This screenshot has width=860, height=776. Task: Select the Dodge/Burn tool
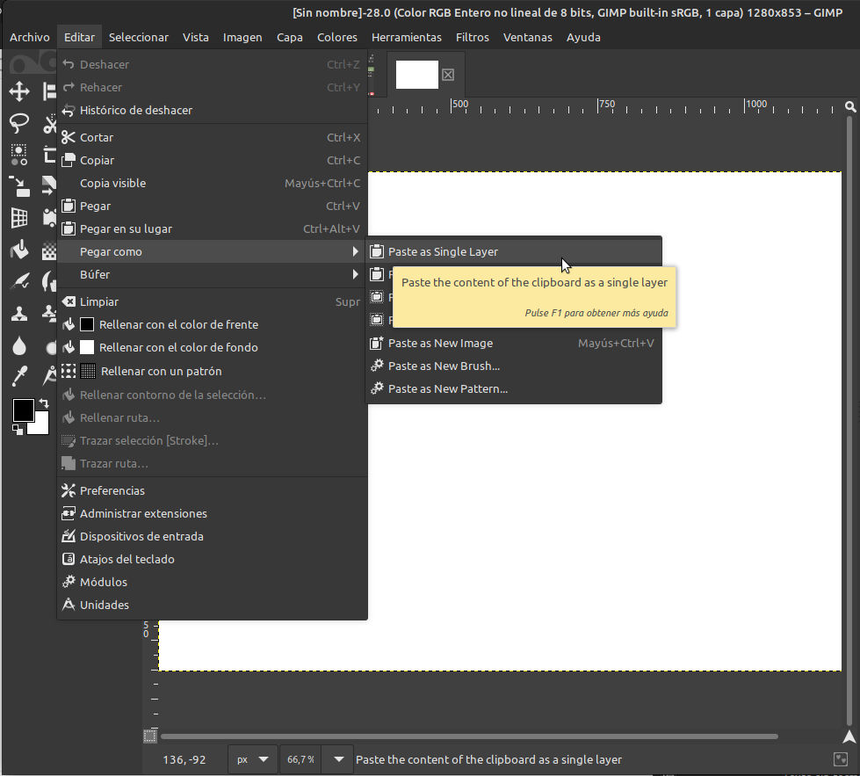[x=49, y=345]
